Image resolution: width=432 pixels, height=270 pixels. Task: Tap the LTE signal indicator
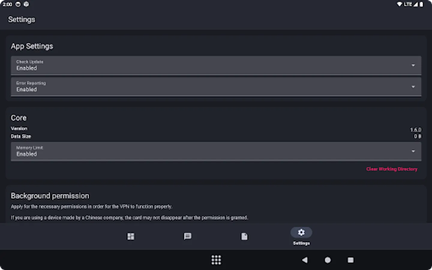[x=409, y=4]
